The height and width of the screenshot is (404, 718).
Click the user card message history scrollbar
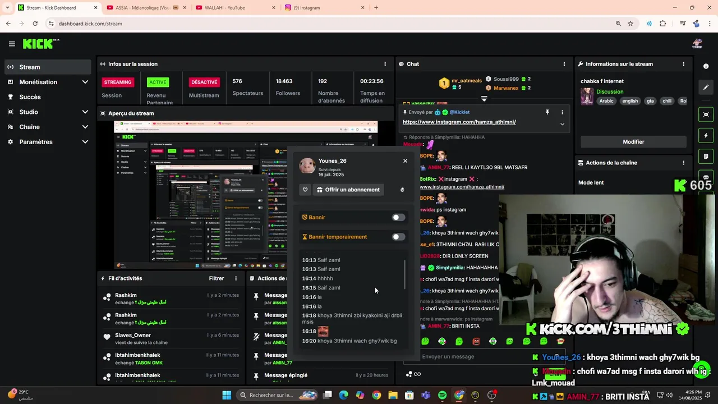pos(404,275)
